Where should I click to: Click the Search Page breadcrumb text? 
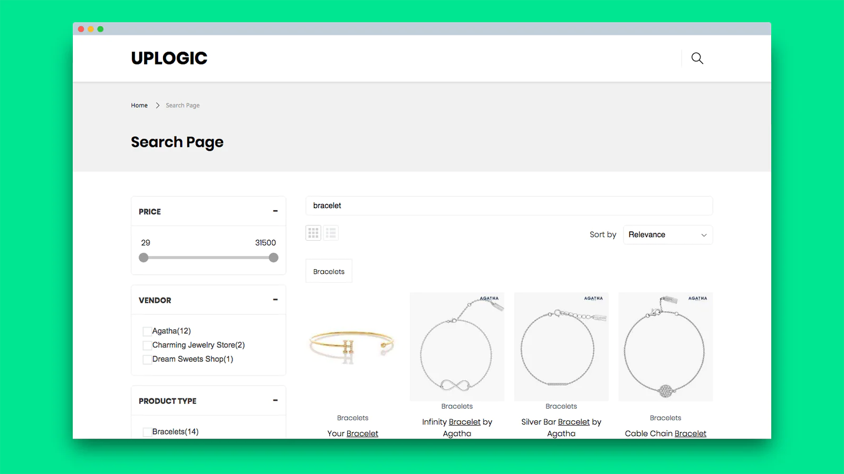[183, 105]
